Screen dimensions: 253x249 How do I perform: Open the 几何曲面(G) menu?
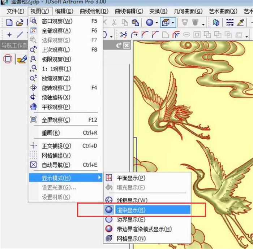pyautogui.click(x=188, y=11)
